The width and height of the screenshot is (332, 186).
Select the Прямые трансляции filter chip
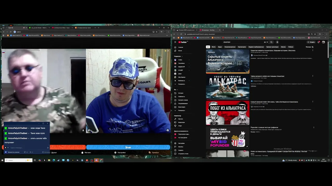272,47
